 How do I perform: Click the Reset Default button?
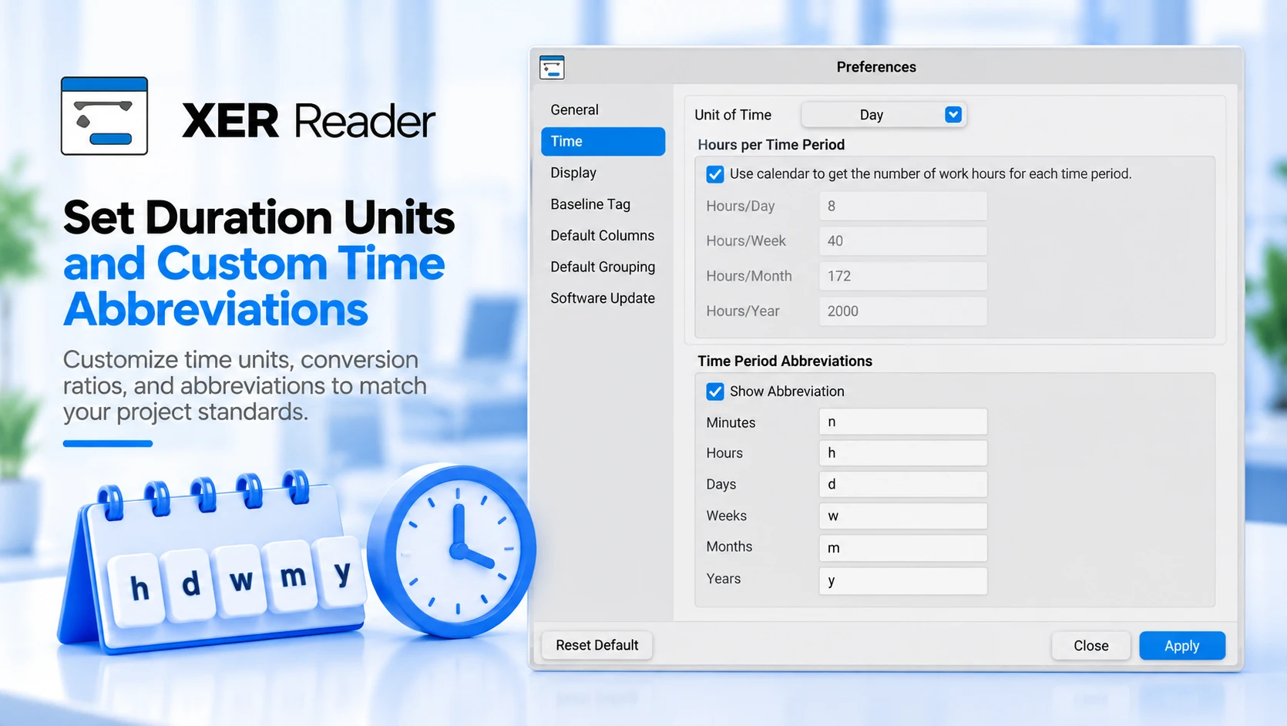597,645
